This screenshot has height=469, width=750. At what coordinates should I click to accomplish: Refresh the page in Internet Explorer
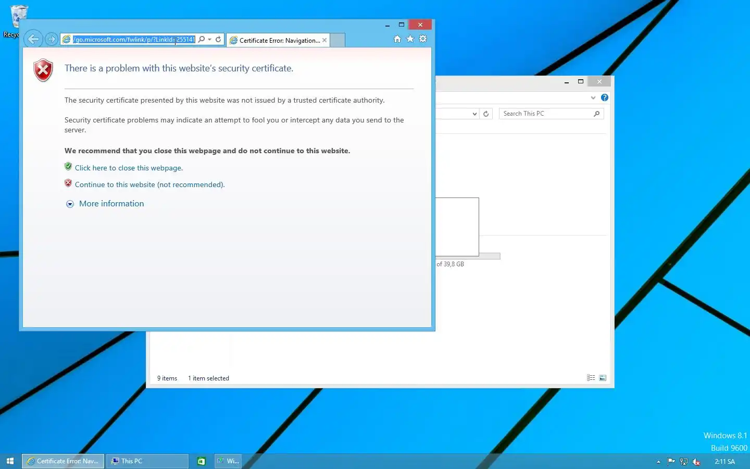[218, 39]
